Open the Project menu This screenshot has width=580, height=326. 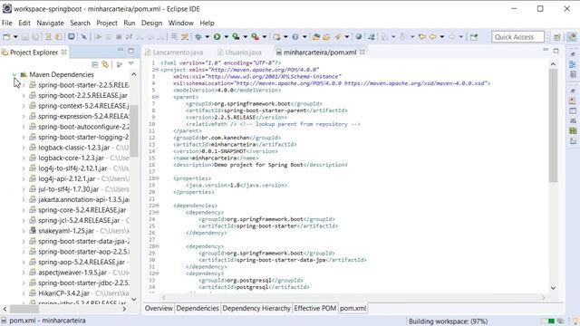(x=107, y=23)
